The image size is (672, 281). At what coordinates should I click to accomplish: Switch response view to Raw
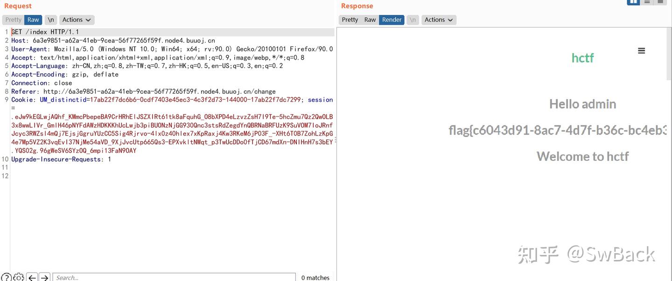tap(370, 20)
